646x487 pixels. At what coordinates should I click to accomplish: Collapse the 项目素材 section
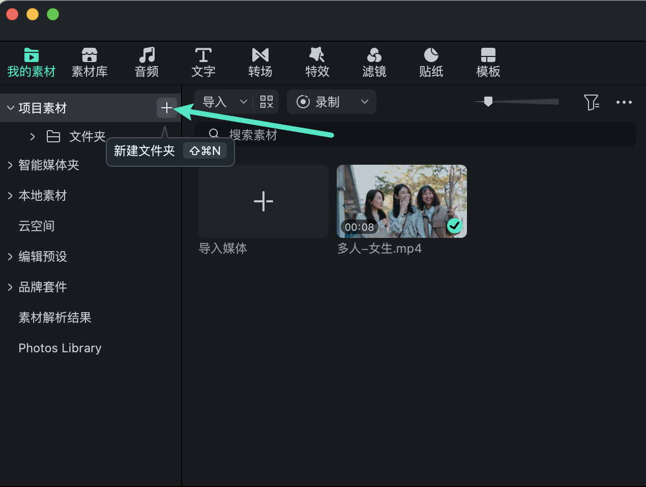pos(10,108)
